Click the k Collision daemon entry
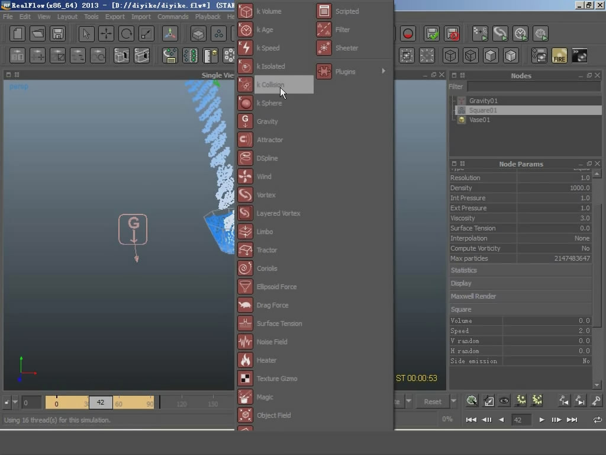606x455 pixels. 275,85
